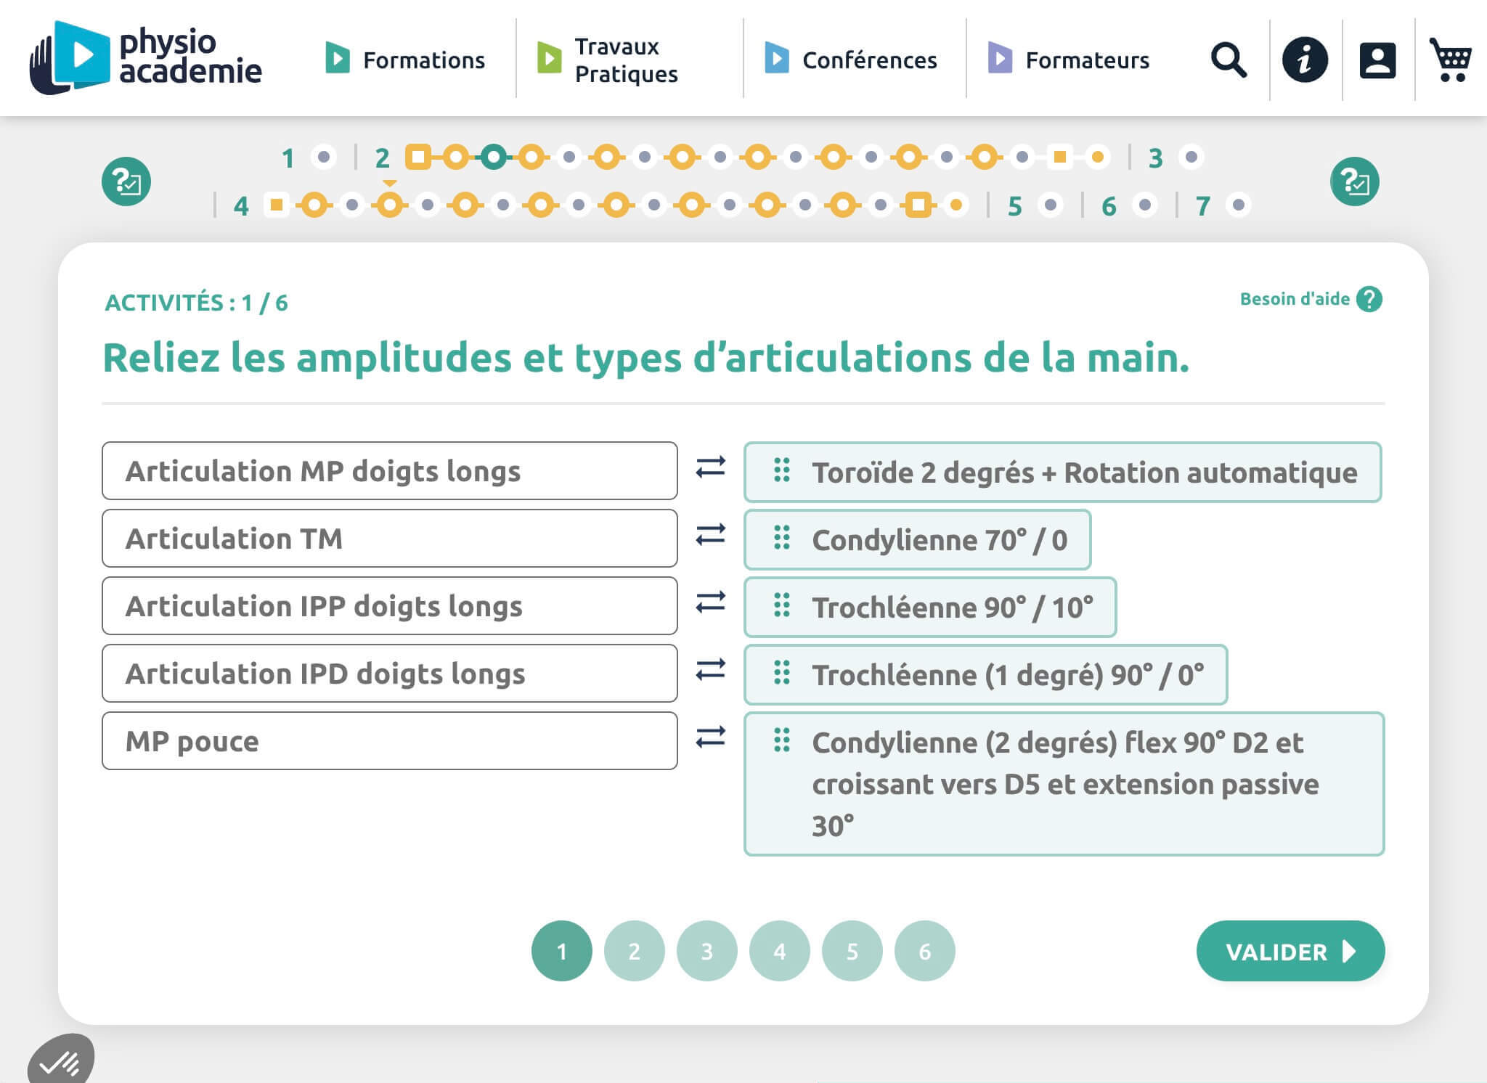Click swap arrows beside Articulation IPP doigts longs
The height and width of the screenshot is (1083, 1487).
point(710,602)
